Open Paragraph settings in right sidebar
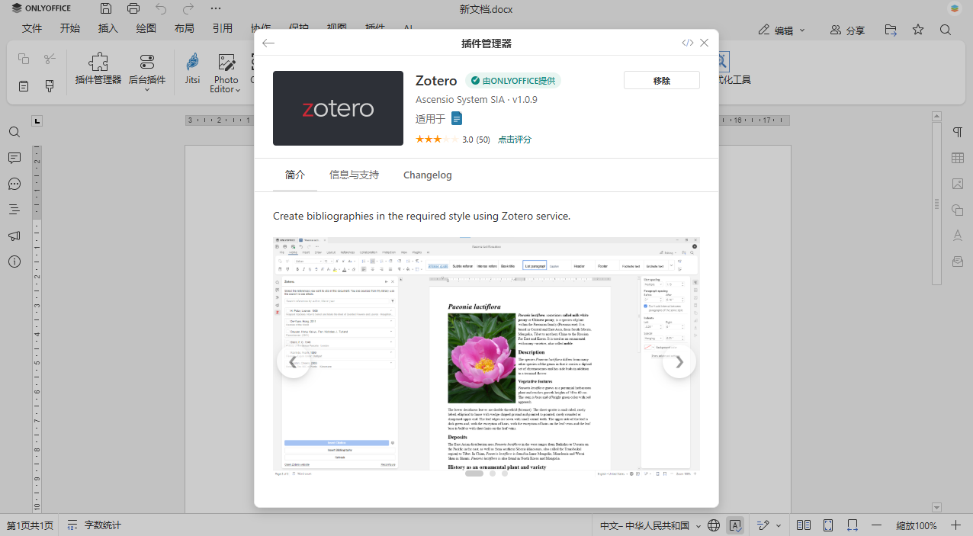 958,132
